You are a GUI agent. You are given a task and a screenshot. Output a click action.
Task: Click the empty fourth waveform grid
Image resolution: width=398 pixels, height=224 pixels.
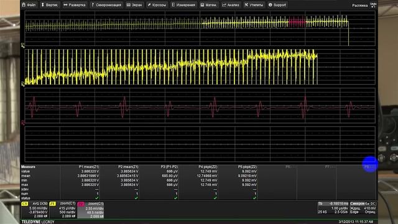(x=200, y=144)
